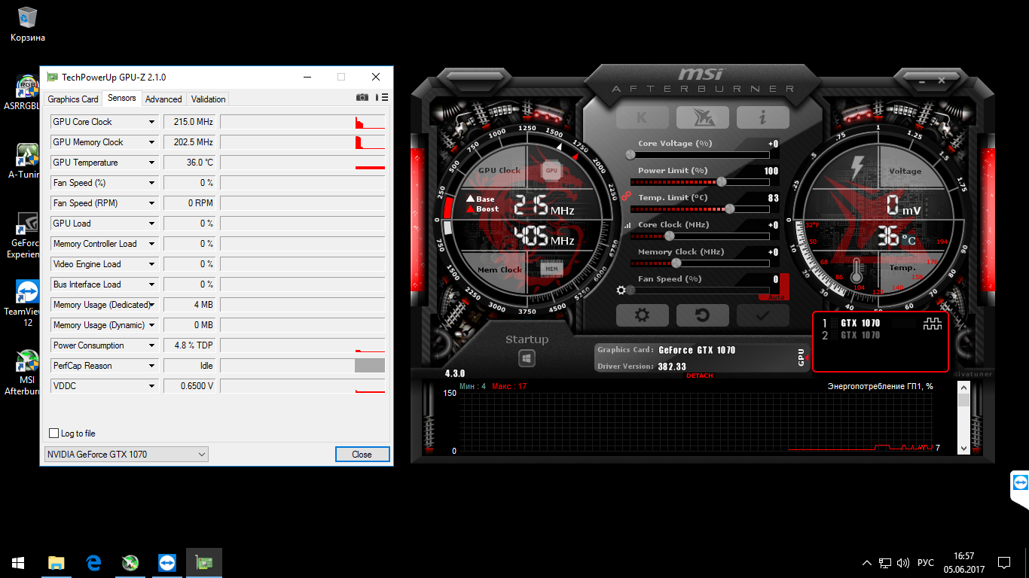Image resolution: width=1029 pixels, height=578 pixels.
Task: Click the Afterburner apply checkmark button
Action: click(x=762, y=315)
